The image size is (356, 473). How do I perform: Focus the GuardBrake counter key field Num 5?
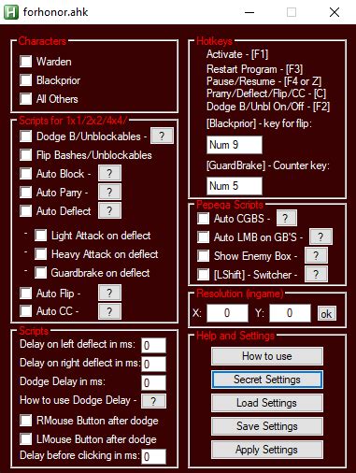235,186
